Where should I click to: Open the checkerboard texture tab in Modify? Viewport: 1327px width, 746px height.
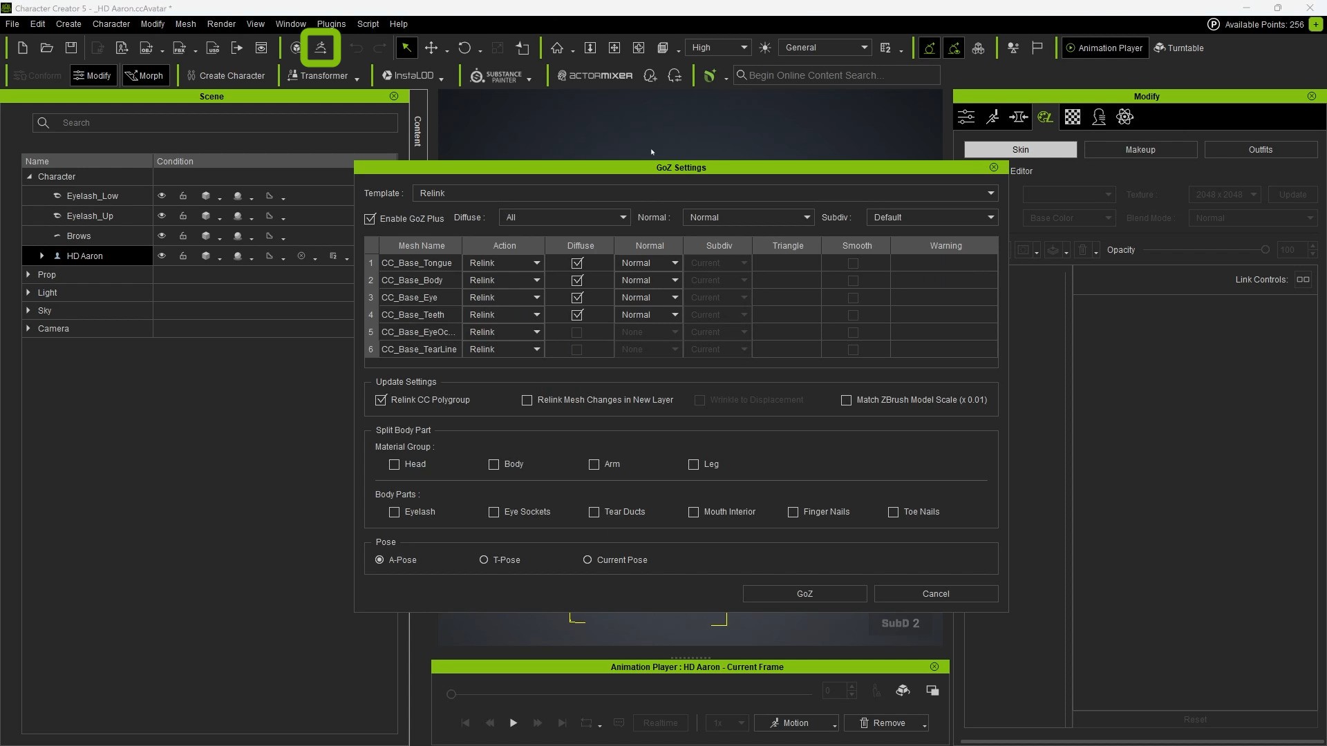pyautogui.click(x=1072, y=117)
